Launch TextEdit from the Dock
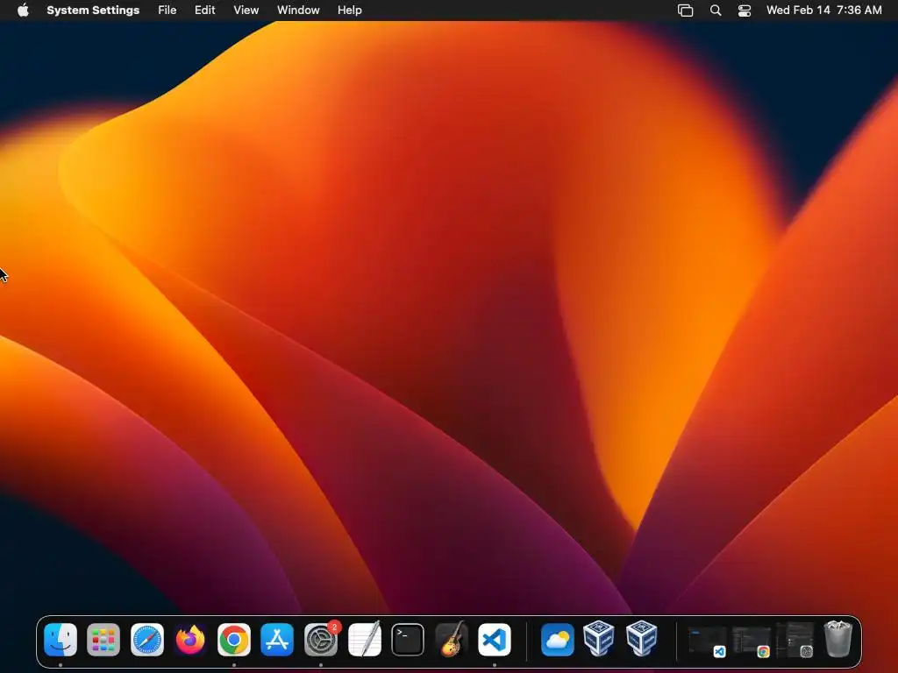This screenshot has height=673, width=898. tap(364, 639)
